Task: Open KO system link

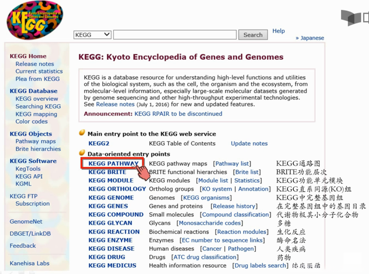Action: tap(217, 189)
